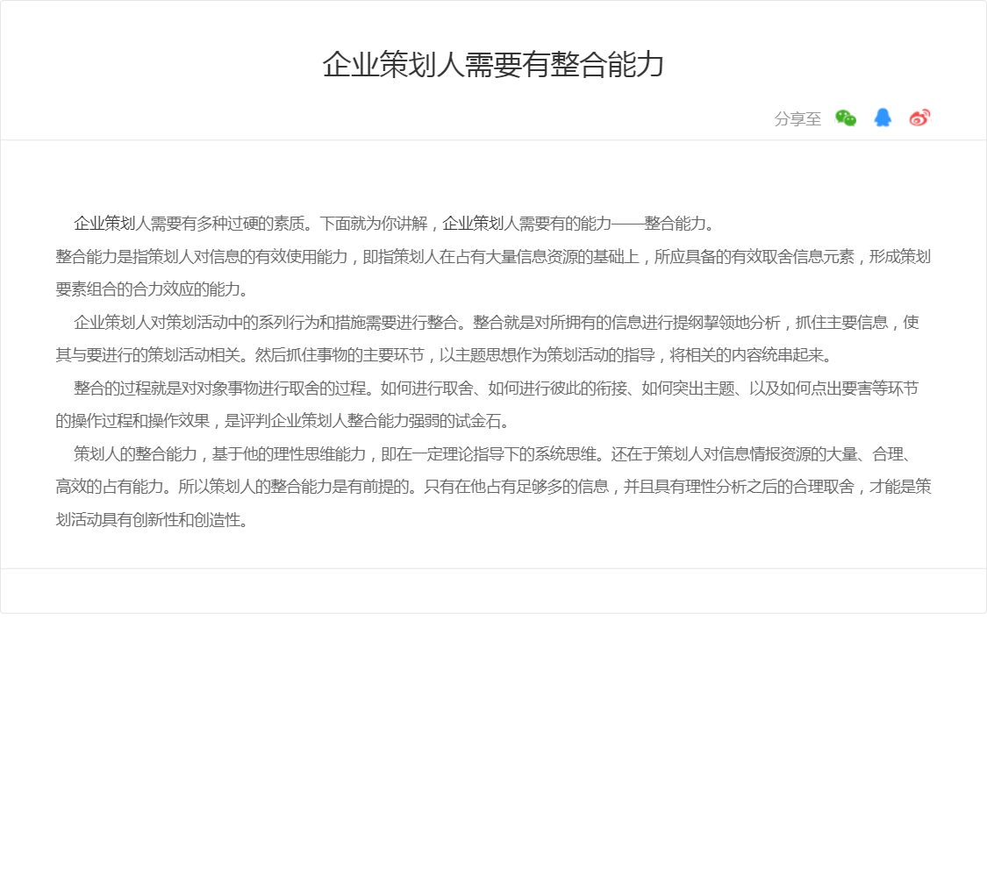Share the article to Sina Weibo
This screenshot has width=987, height=877.
click(x=919, y=118)
